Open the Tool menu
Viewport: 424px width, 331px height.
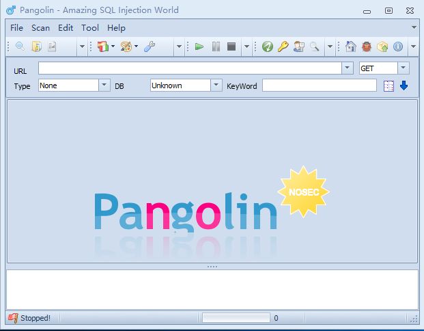[90, 27]
